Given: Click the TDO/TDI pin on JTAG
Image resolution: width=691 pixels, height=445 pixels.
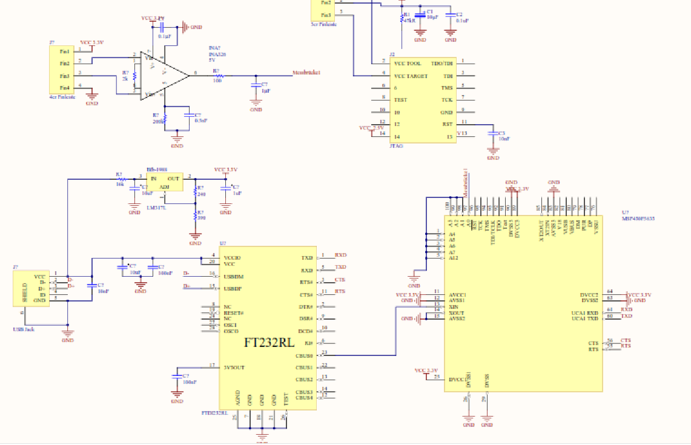Looking at the screenshot, I should pyautogui.click(x=441, y=64).
